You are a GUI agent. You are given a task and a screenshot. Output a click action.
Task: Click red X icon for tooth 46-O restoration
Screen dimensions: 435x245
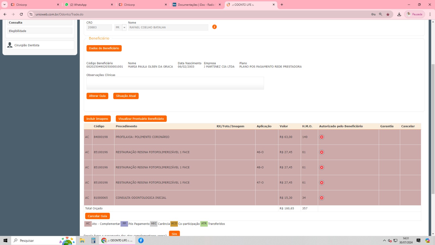pyautogui.click(x=322, y=152)
